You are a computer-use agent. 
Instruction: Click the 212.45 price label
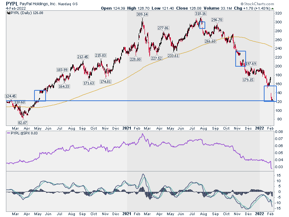[x=83, y=57]
